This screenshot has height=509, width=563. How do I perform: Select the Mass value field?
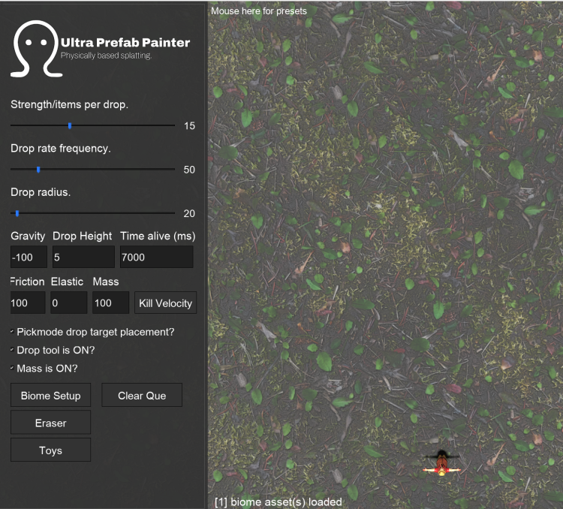tap(110, 303)
